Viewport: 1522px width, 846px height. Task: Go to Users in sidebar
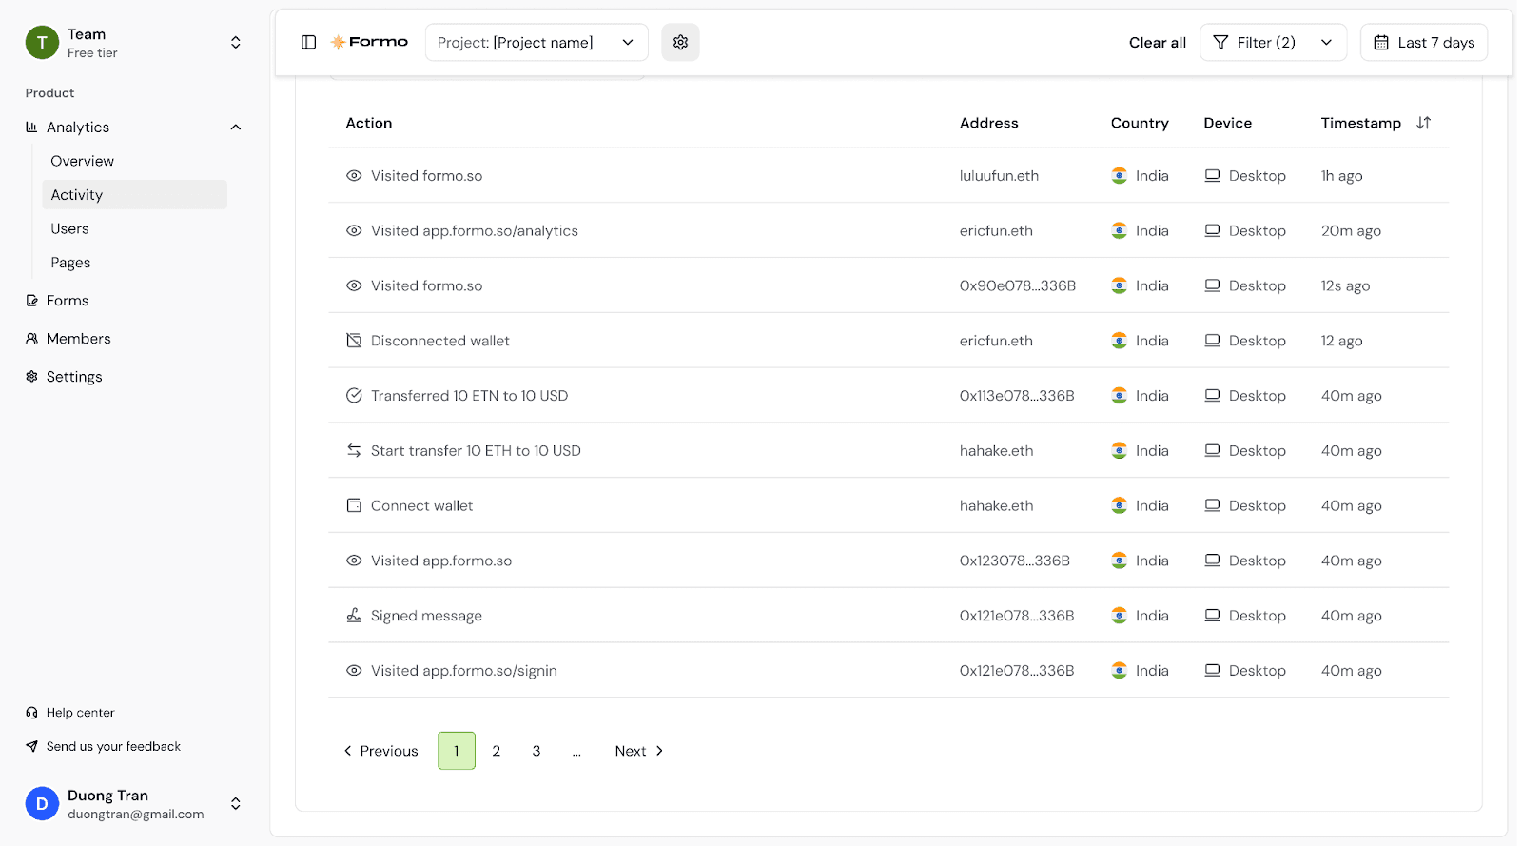point(69,228)
